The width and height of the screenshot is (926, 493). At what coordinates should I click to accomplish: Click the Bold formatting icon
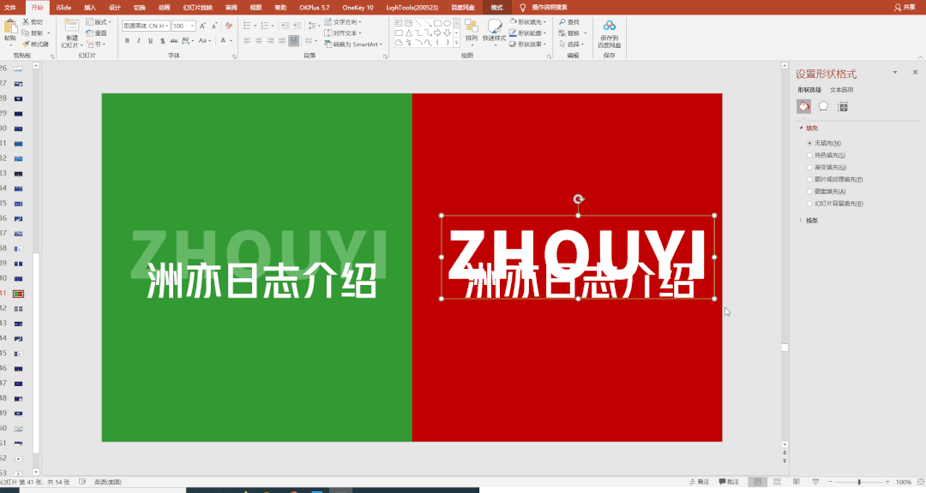click(127, 40)
